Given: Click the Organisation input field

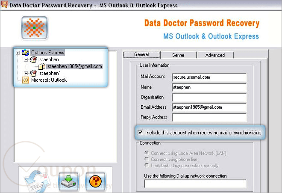Looking at the screenshot, I should [209, 97].
